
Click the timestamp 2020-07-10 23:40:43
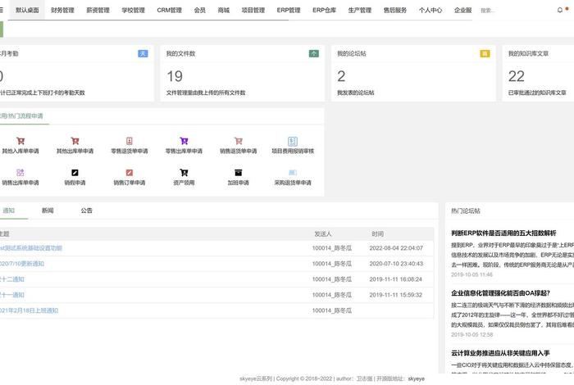click(x=396, y=264)
